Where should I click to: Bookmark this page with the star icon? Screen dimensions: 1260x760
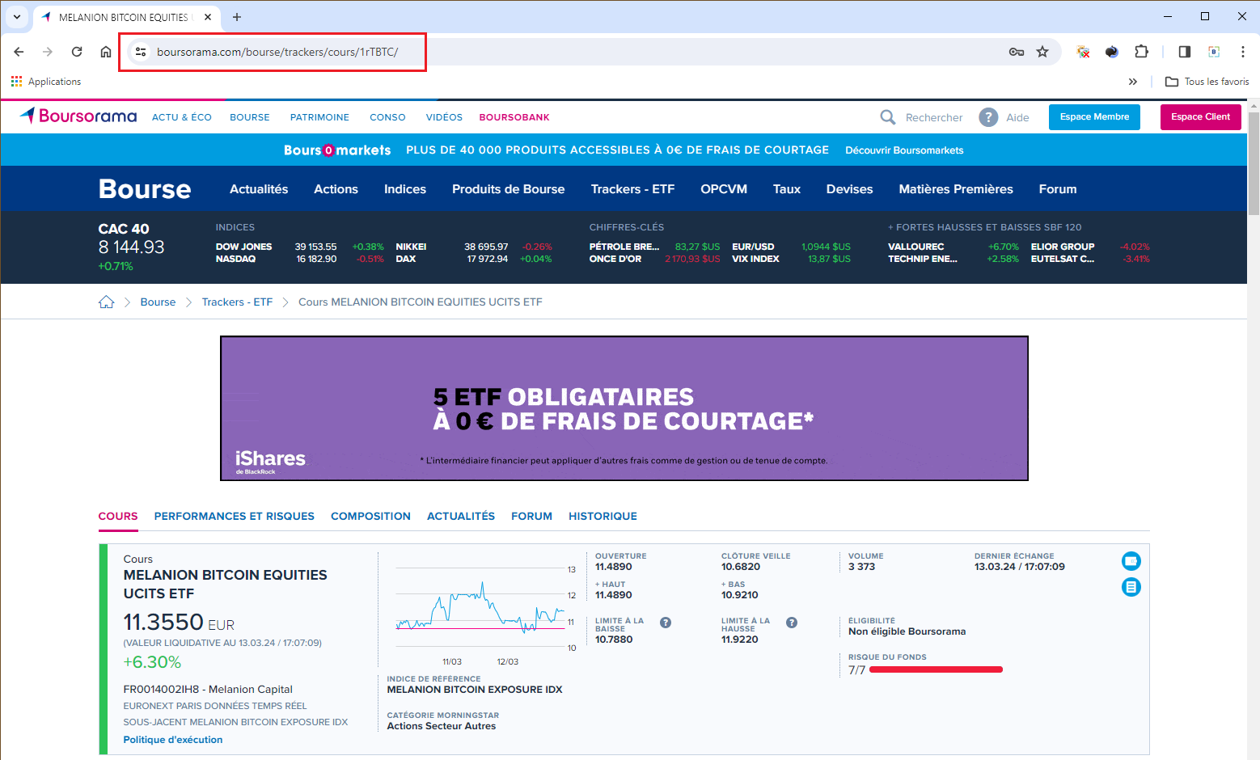(x=1042, y=52)
